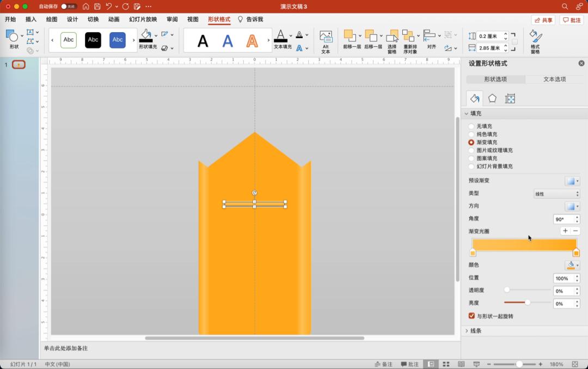Click the Share button
Viewport: 588px width, 369px height.
(x=543, y=20)
